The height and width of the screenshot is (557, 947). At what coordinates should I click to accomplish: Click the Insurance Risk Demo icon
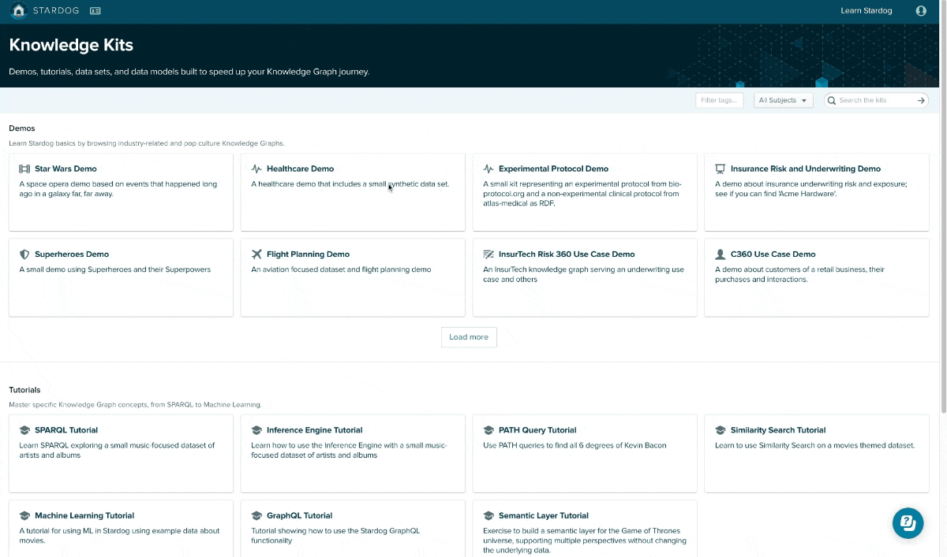coord(721,169)
